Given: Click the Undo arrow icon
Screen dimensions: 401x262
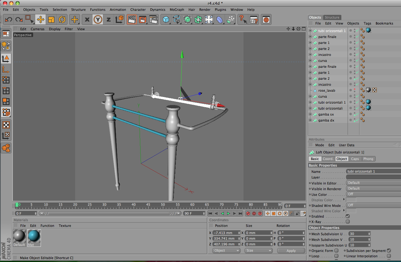Looking at the screenshot, I should pos(8,20).
